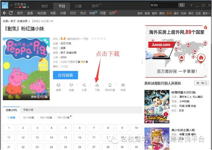The width and height of the screenshot is (212, 150).
Task: Click the app logo in title bar
Action: (5, 5)
